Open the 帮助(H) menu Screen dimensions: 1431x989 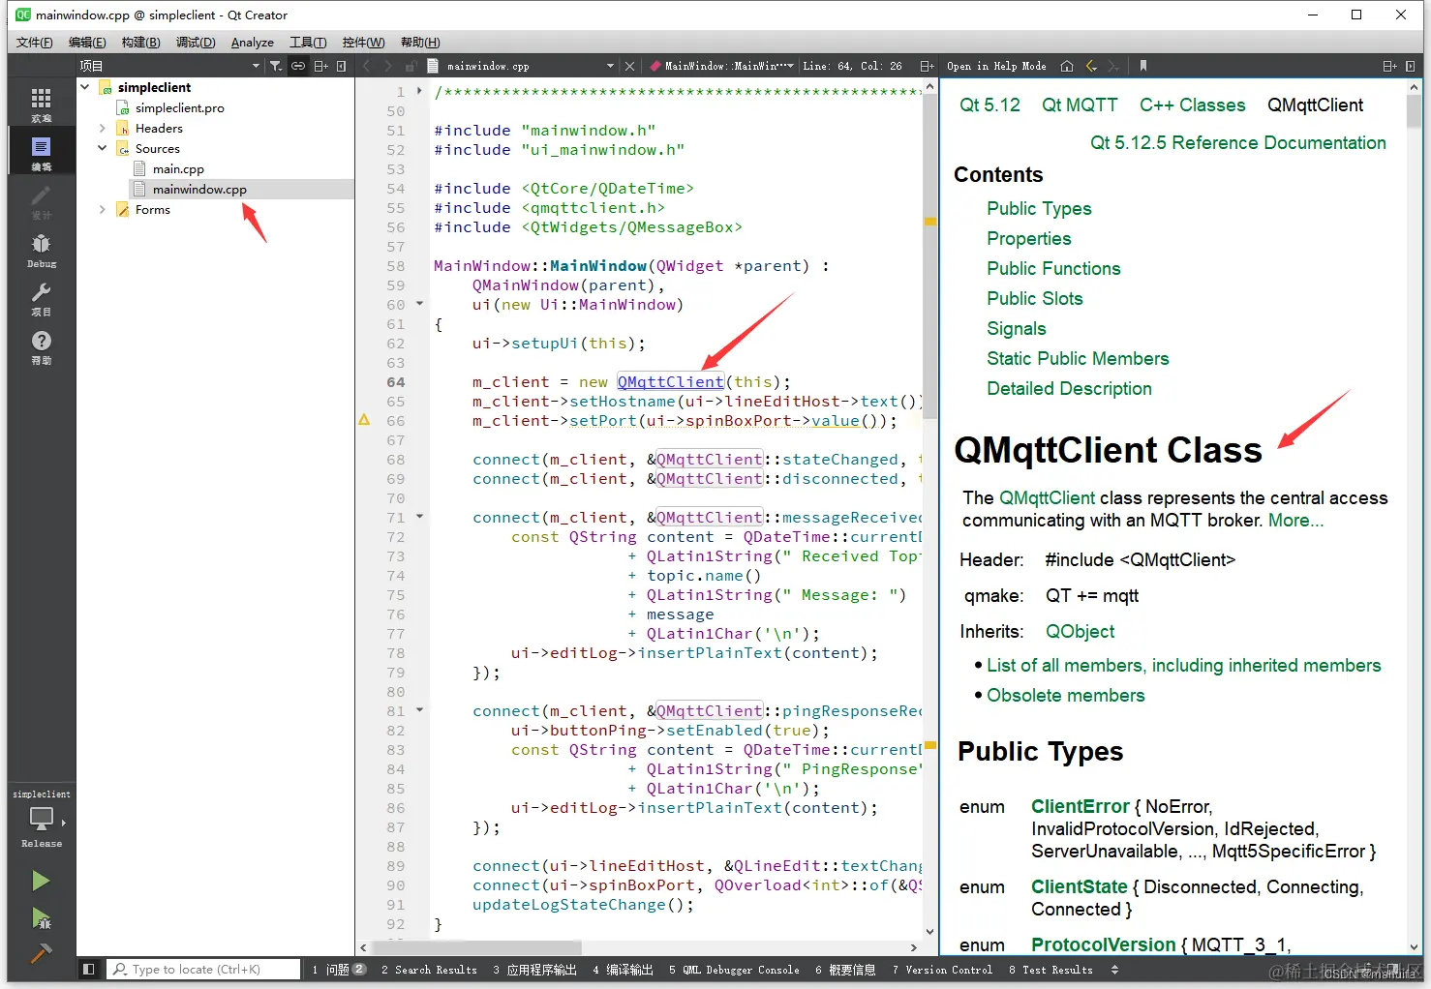click(x=420, y=43)
